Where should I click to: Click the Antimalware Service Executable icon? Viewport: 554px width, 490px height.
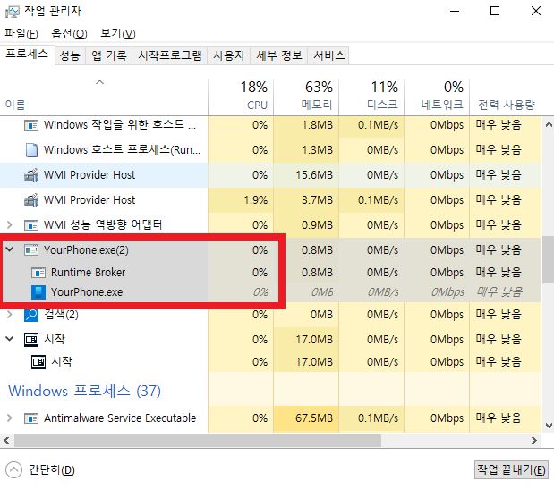click(31, 418)
